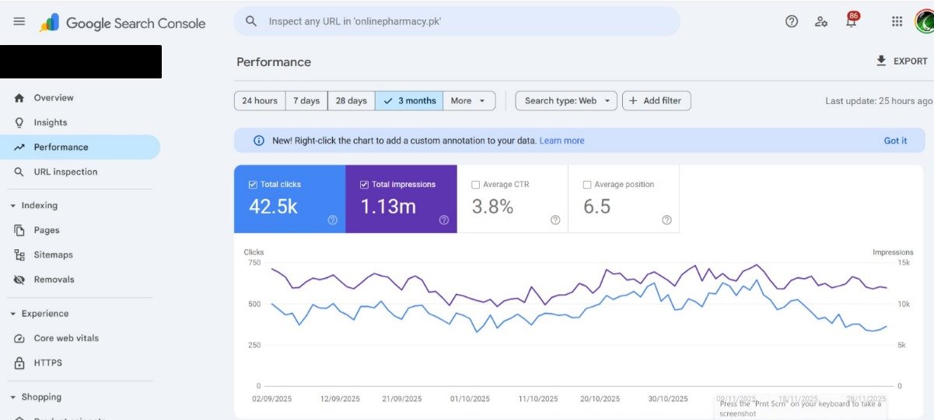Click the Add filter button
This screenshot has height=420, width=934.
(x=656, y=101)
